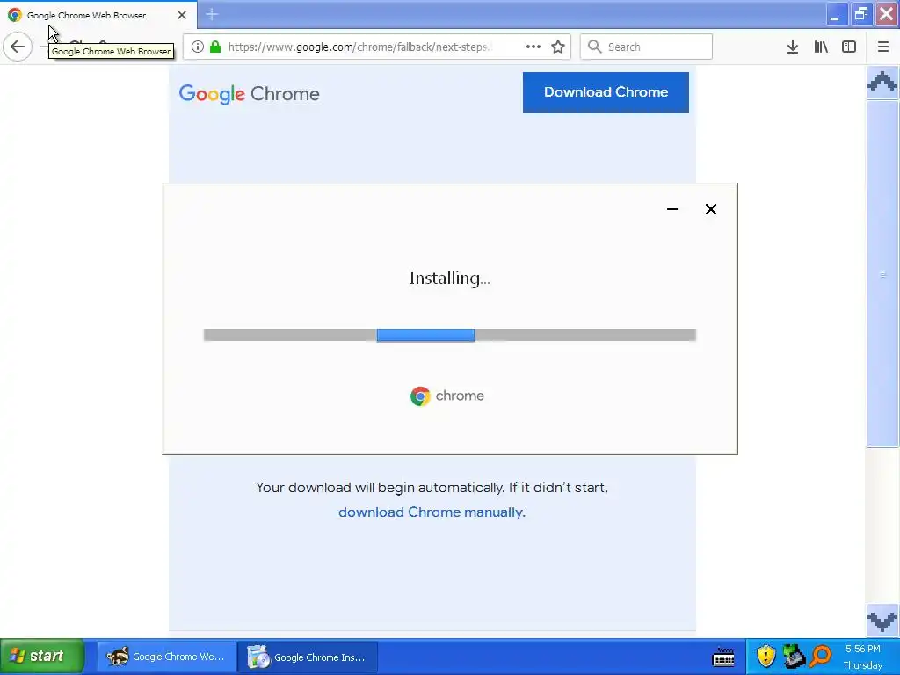Image resolution: width=900 pixels, height=675 pixels.
Task: Click the green secure connection padlock
Action: click(x=215, y=47)
